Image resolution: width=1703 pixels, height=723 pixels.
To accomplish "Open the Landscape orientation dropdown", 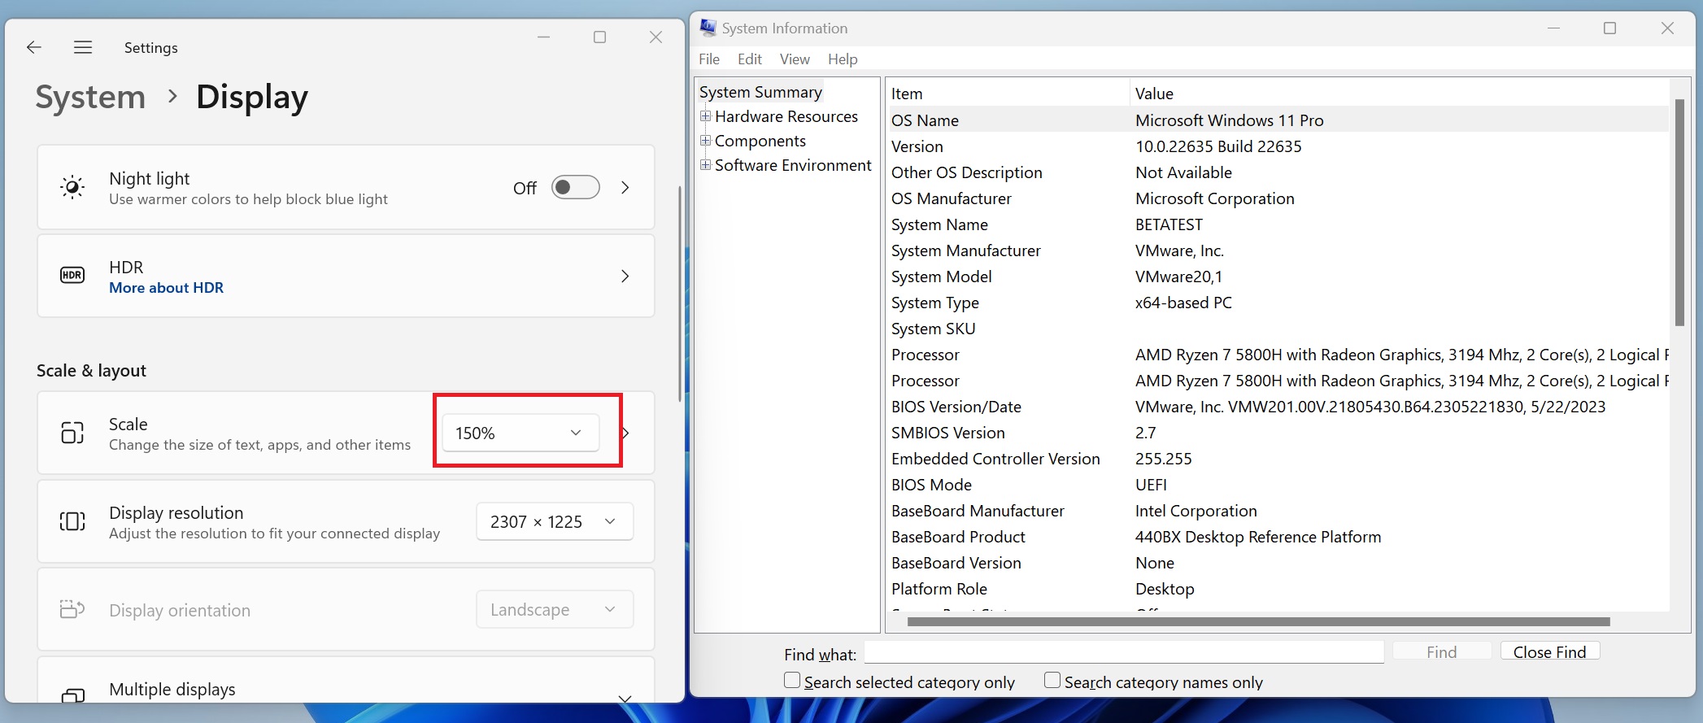I will 555,609.
